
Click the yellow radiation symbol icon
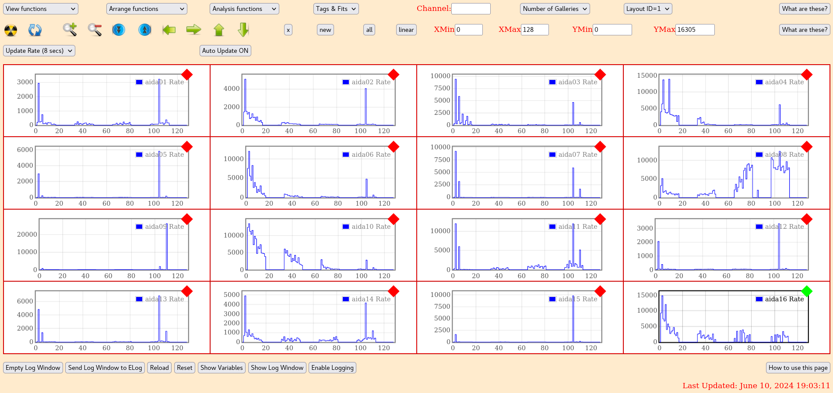11,30
